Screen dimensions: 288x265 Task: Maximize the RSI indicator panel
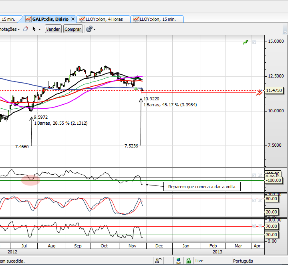(254, 226)
